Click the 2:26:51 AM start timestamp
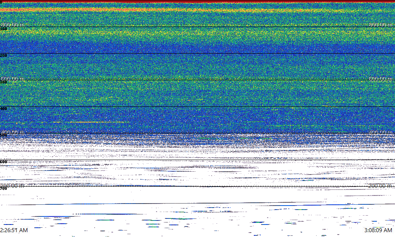The image size is (395, 237). tap(14, 230)
